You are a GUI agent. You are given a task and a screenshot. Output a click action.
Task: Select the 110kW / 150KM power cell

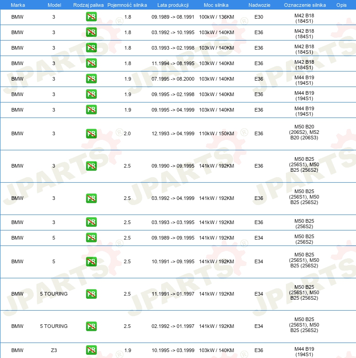coord(217,133)
